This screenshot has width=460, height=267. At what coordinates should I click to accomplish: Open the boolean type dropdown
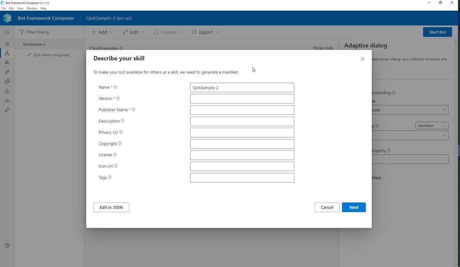[x=432, y=125]
